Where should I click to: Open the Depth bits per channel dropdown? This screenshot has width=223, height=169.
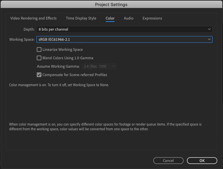[124, 30]
